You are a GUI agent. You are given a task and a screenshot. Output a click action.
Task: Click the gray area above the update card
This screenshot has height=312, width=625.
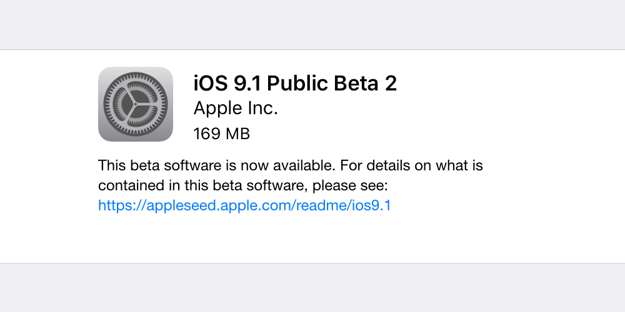[312, 24]
